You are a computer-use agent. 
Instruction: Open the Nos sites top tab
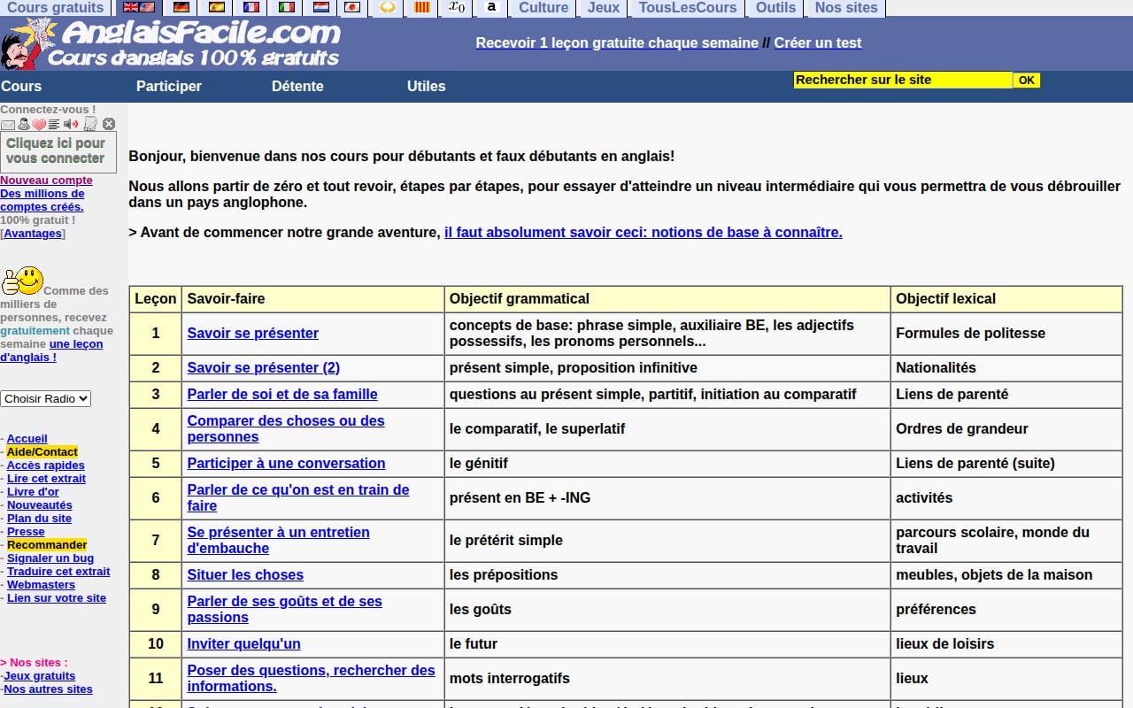[x=846, y=8]
